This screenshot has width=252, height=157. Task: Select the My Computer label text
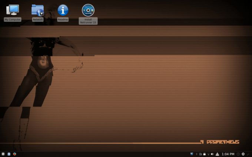(13, 20)
